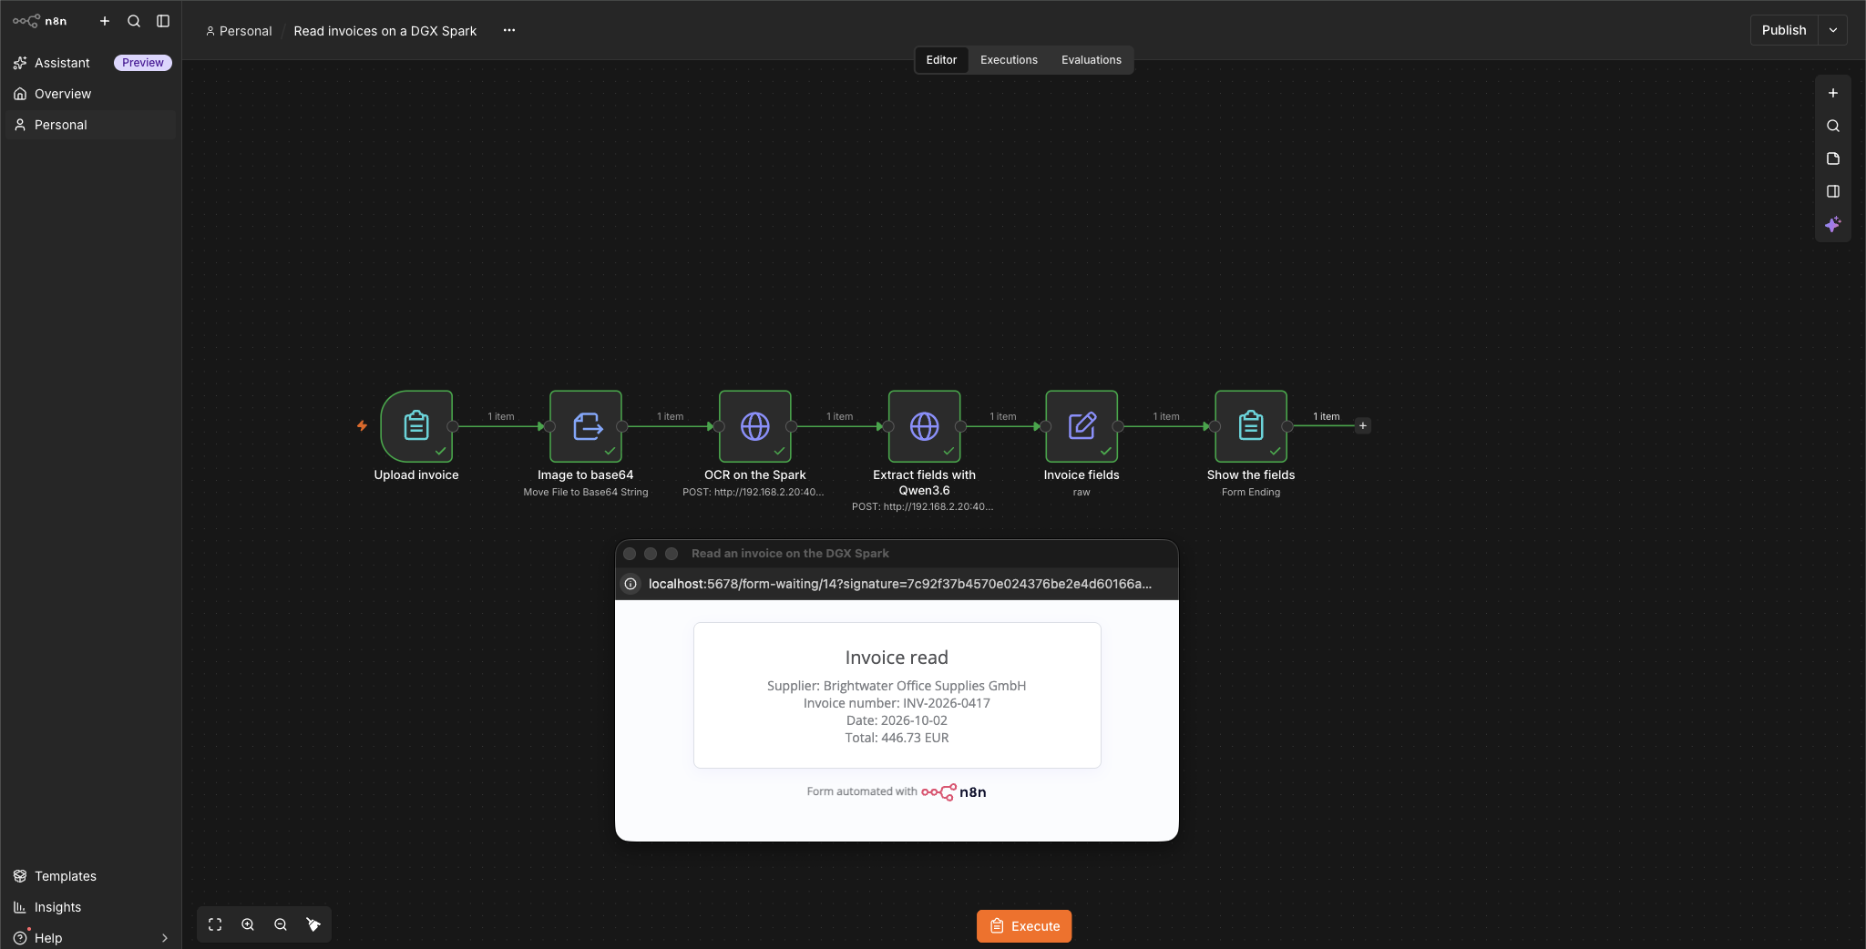Click the URL in the form window address bar

click(900, 584)
